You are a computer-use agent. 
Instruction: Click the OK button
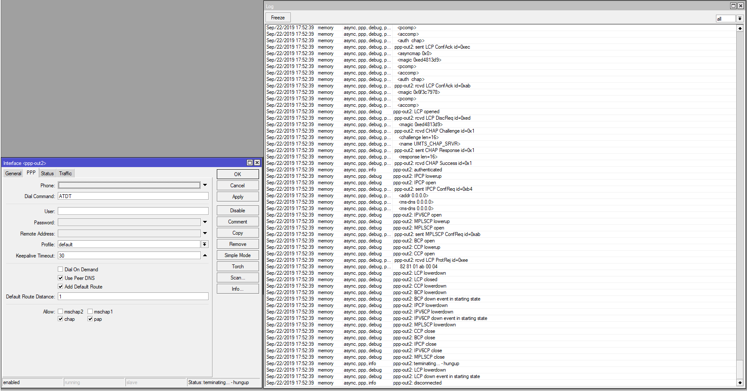click(x=238, y=174)
